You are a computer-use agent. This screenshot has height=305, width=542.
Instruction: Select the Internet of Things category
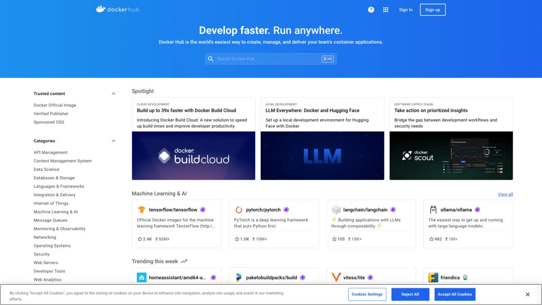click(x=51, y=204)
